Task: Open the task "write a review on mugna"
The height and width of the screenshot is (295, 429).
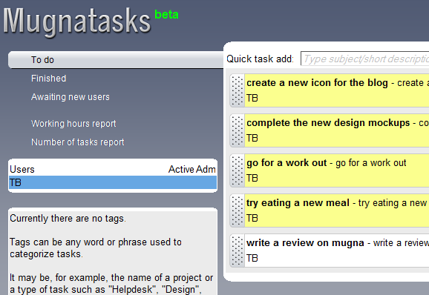Action: [305, 243]
